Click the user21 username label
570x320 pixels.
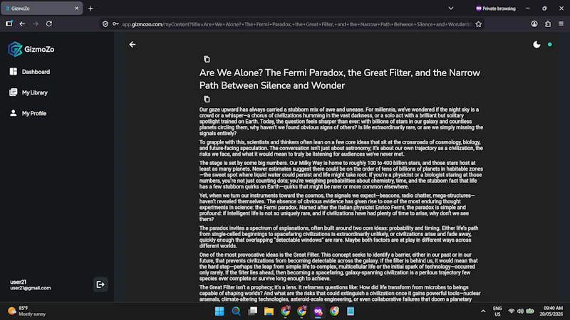[x=19, y=282]
